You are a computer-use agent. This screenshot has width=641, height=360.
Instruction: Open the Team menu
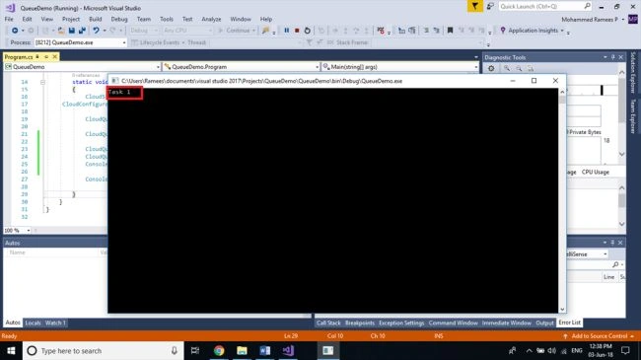tap(144, 19)
